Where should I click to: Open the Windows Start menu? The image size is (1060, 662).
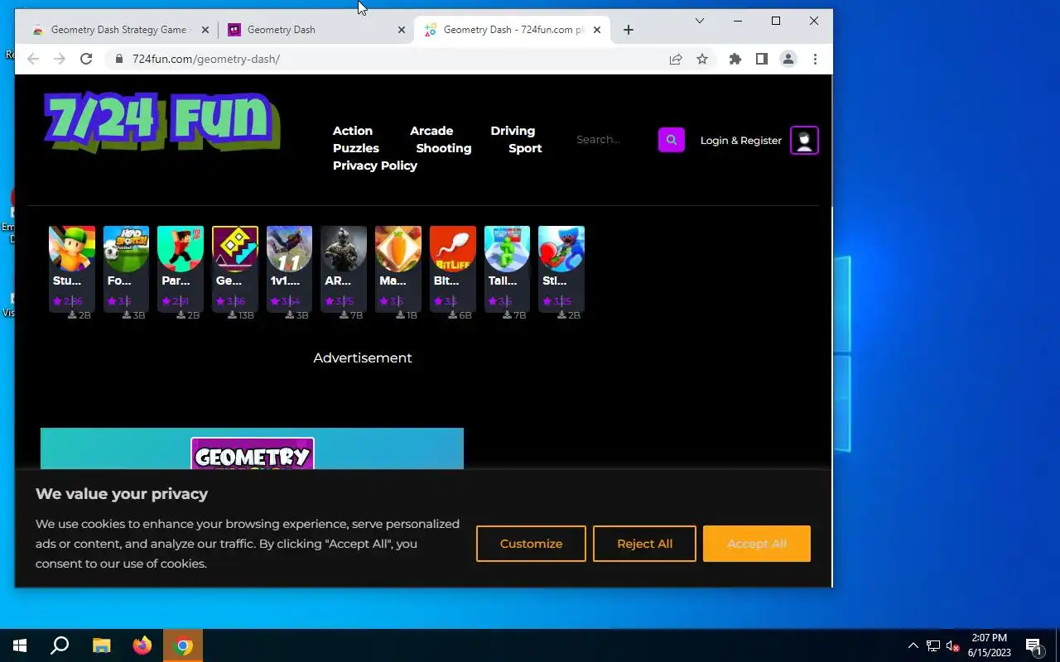20,645
